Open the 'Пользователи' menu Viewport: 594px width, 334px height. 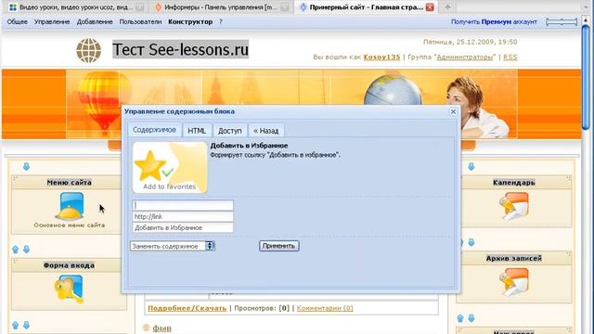[x=140, y=22]
